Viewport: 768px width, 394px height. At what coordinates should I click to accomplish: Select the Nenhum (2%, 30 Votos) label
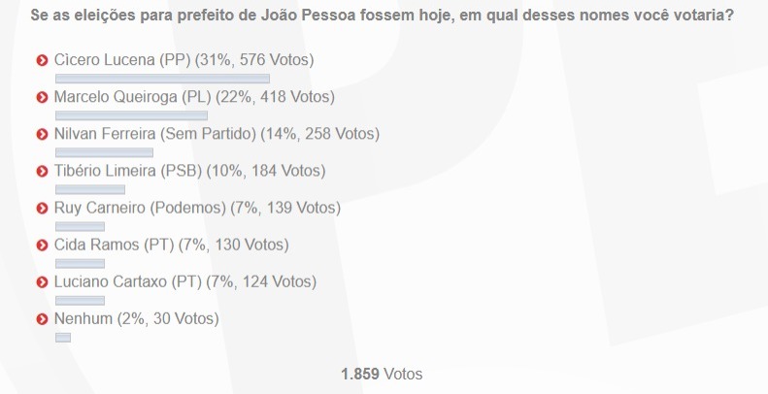click(x=137, y=318)
